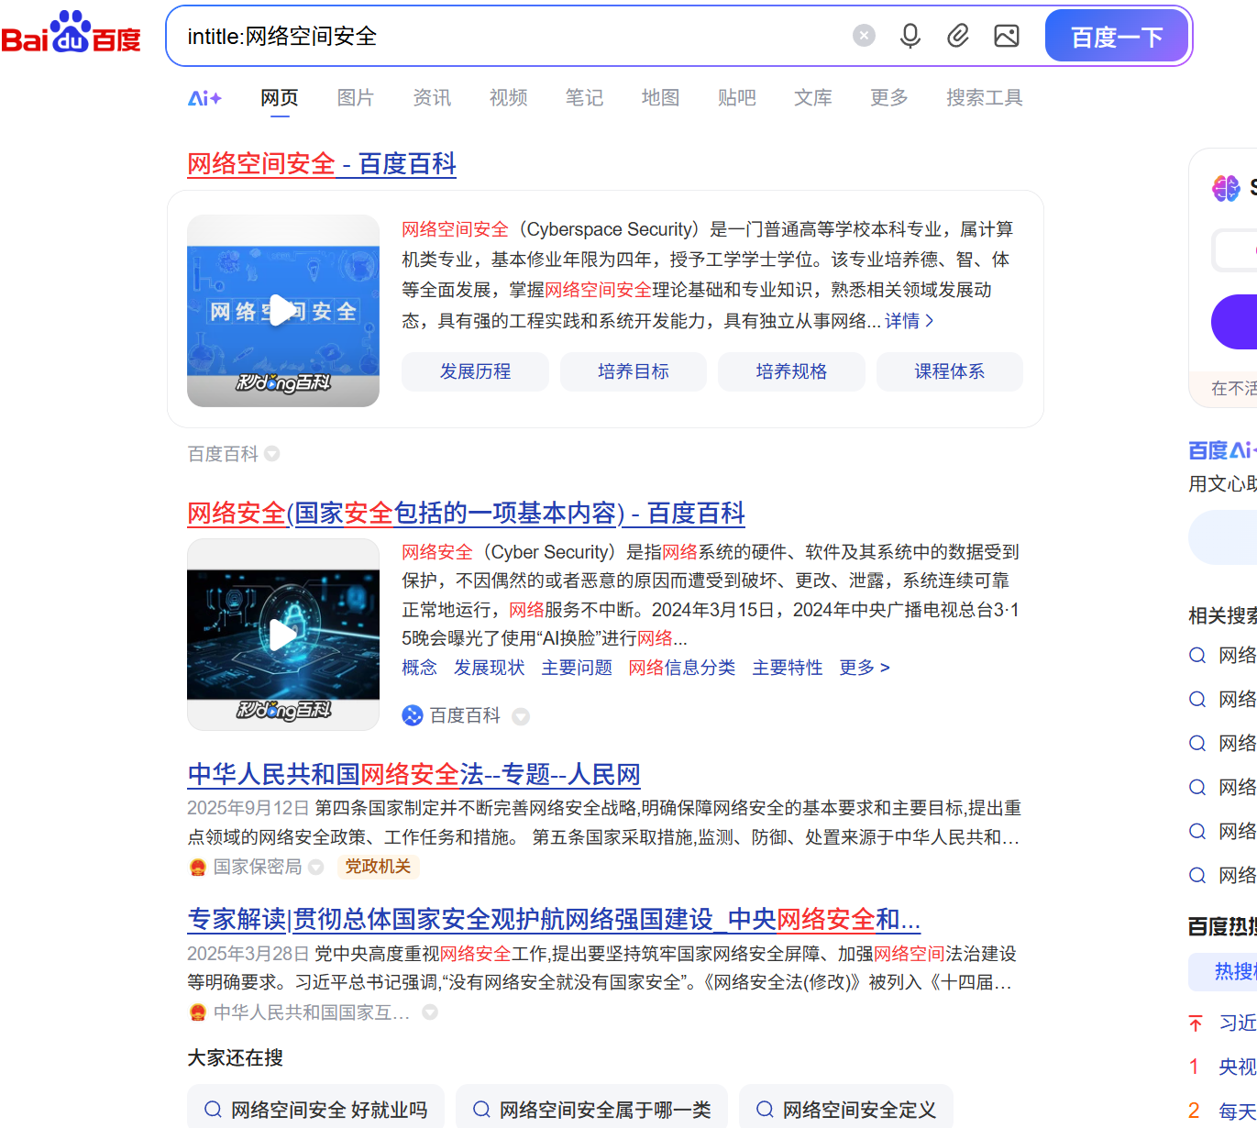Focus the search box containing intitle:网络空间安全
Screen dimensions: 1257x1128
point(513,36)
